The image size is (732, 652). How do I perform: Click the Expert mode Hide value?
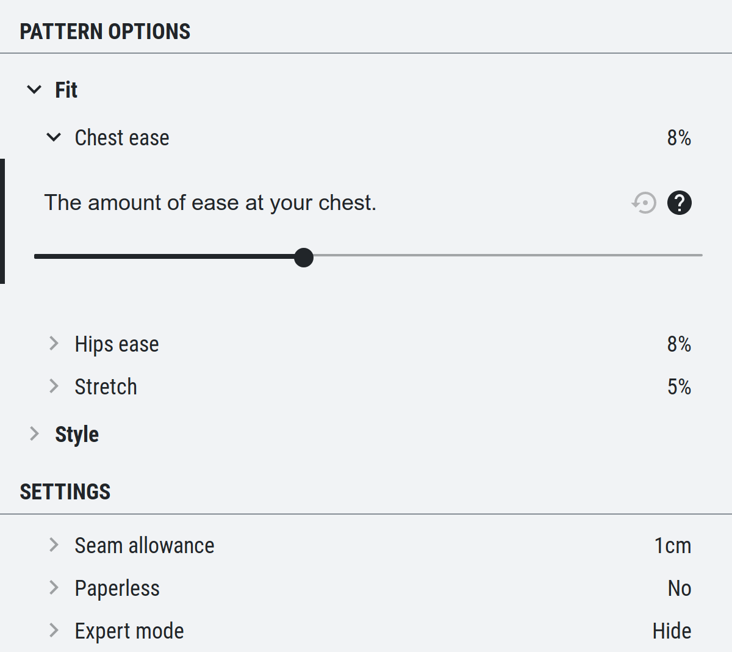[672, 631]
